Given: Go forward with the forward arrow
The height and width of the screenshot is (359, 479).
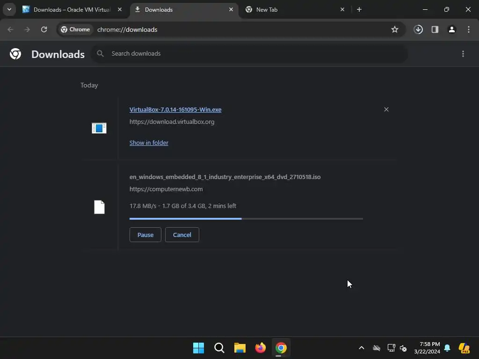Looking at the screenshot, I should tap(27, 29).
